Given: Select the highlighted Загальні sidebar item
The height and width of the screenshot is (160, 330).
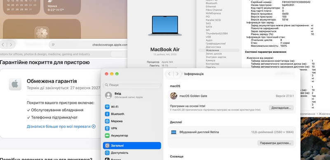Looking at the screenshot, I should (x=132, y=146).
